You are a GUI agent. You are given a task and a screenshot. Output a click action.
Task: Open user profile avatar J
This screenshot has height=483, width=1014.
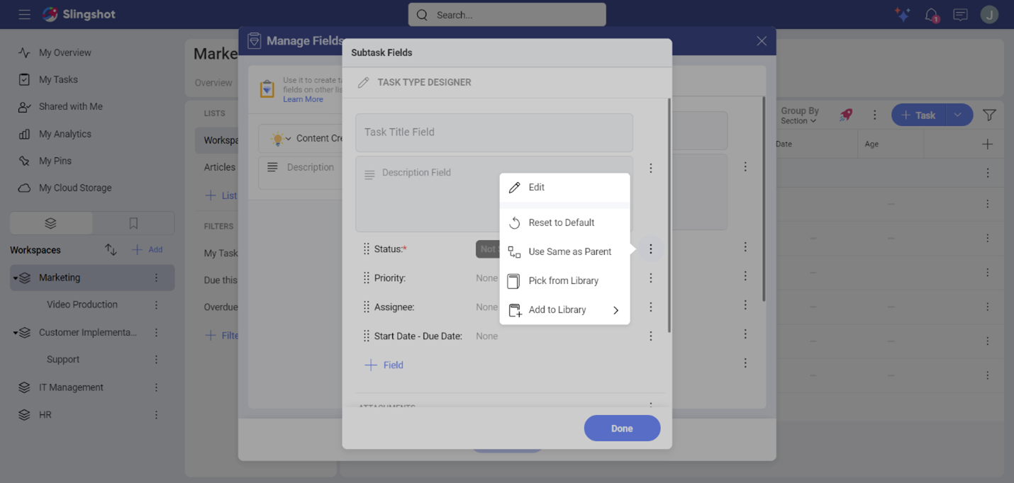(x=989, y=14)
